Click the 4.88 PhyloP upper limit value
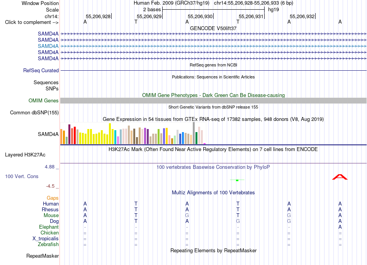The image size is (367, 265). (49, 167)
